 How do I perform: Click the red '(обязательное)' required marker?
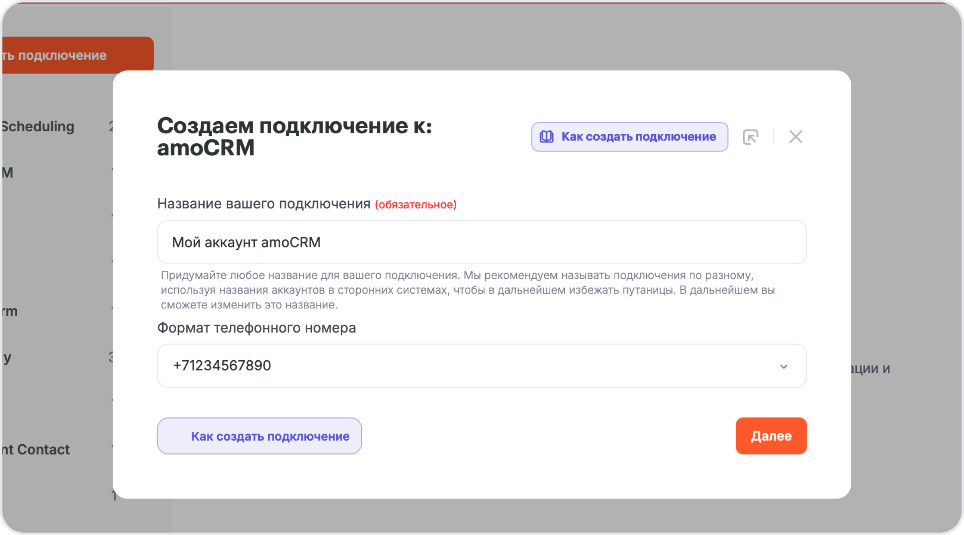[x=416, y=204]
